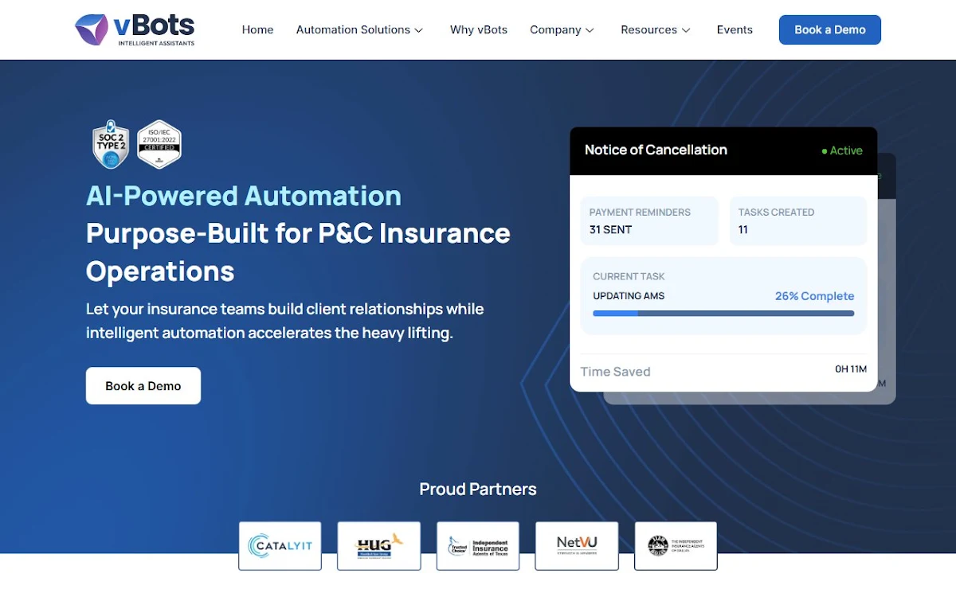
Task: Open the Independent Insurance Agents of Texas logo
Action: point(478,546)
